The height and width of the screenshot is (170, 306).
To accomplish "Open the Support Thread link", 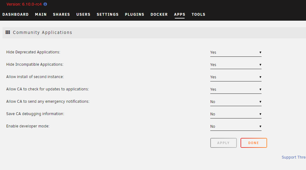I will 294,157.
